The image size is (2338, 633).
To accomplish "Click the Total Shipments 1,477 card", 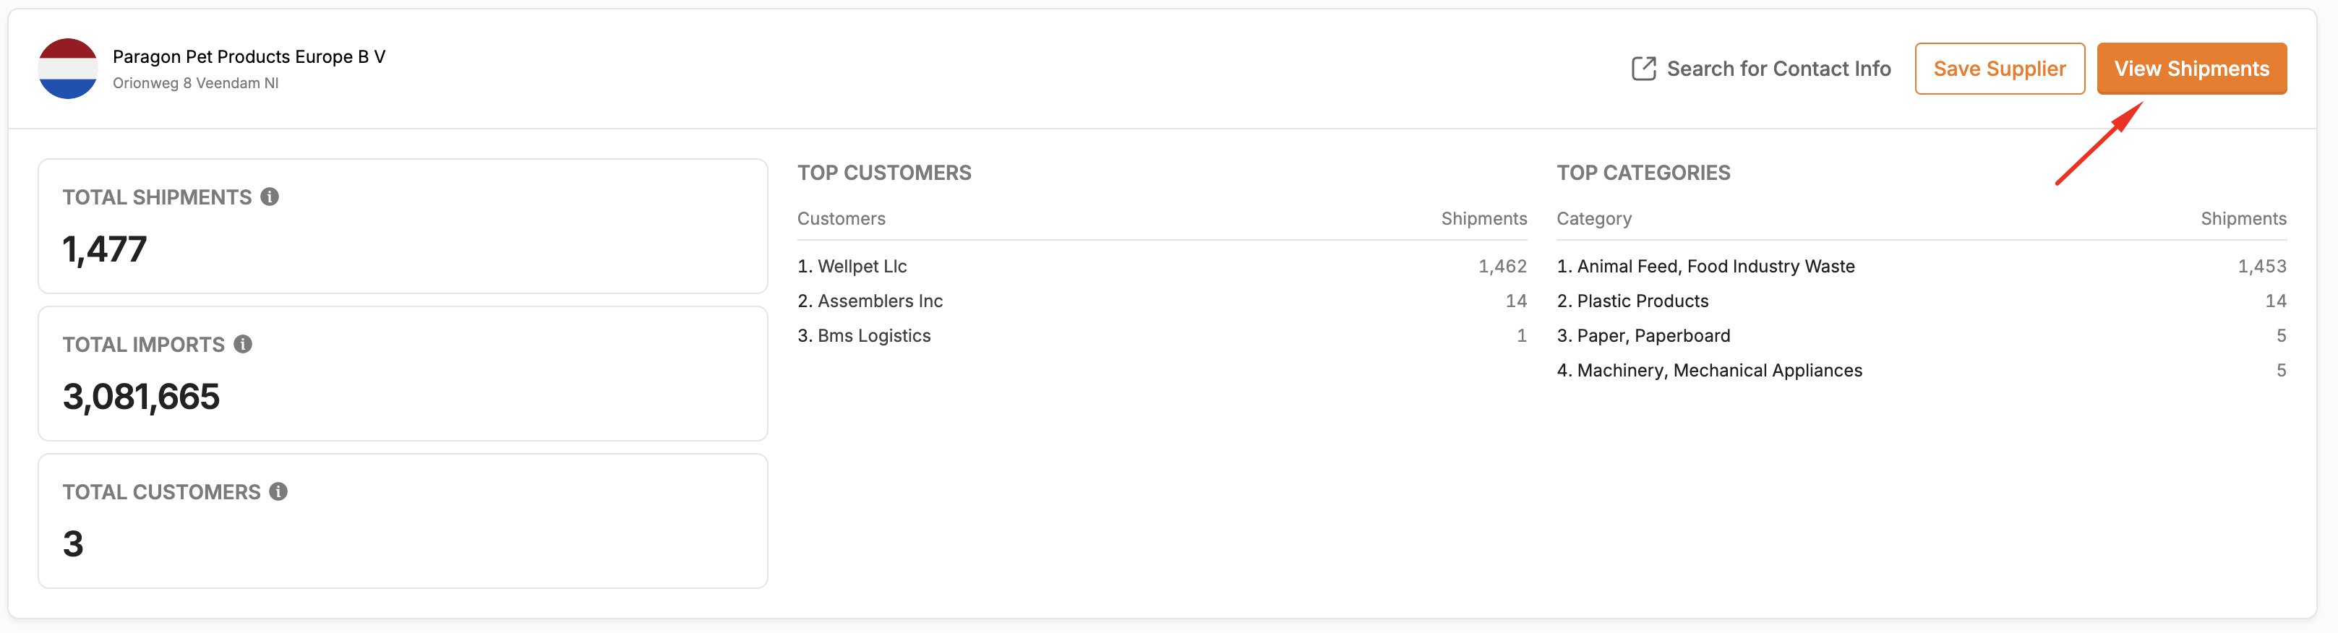I will (402, 227).
